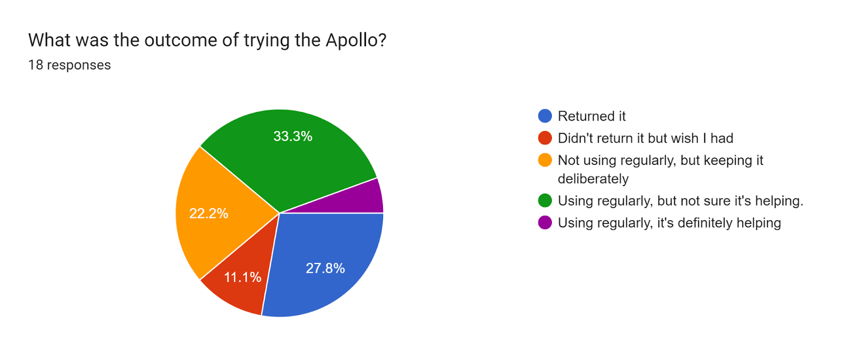Click the 33.3% percentage label

293,136
